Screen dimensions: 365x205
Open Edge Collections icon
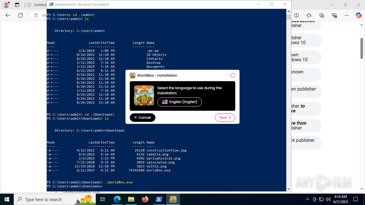pos(322,15)
